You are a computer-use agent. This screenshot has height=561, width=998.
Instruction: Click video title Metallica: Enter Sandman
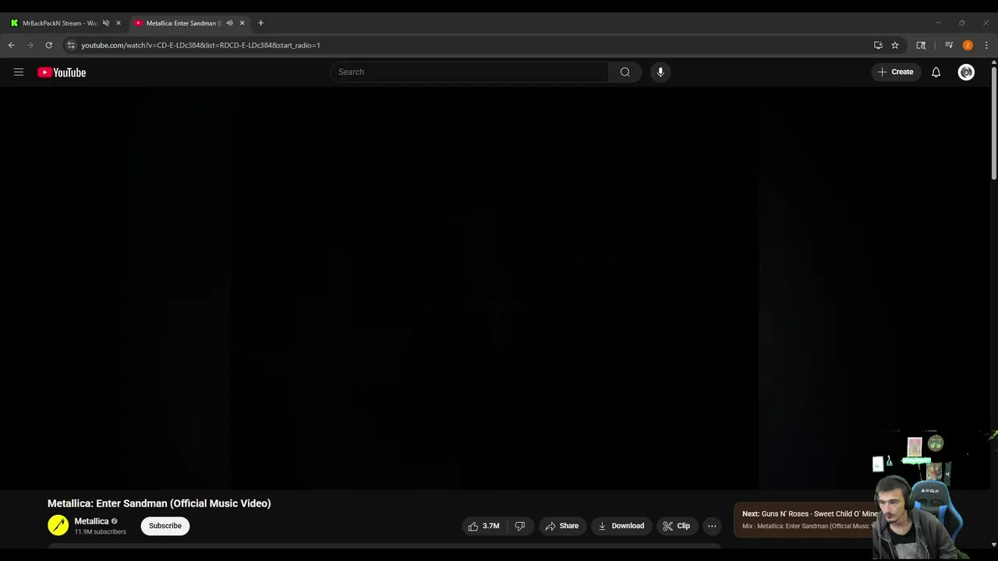[x=159, y=503]
